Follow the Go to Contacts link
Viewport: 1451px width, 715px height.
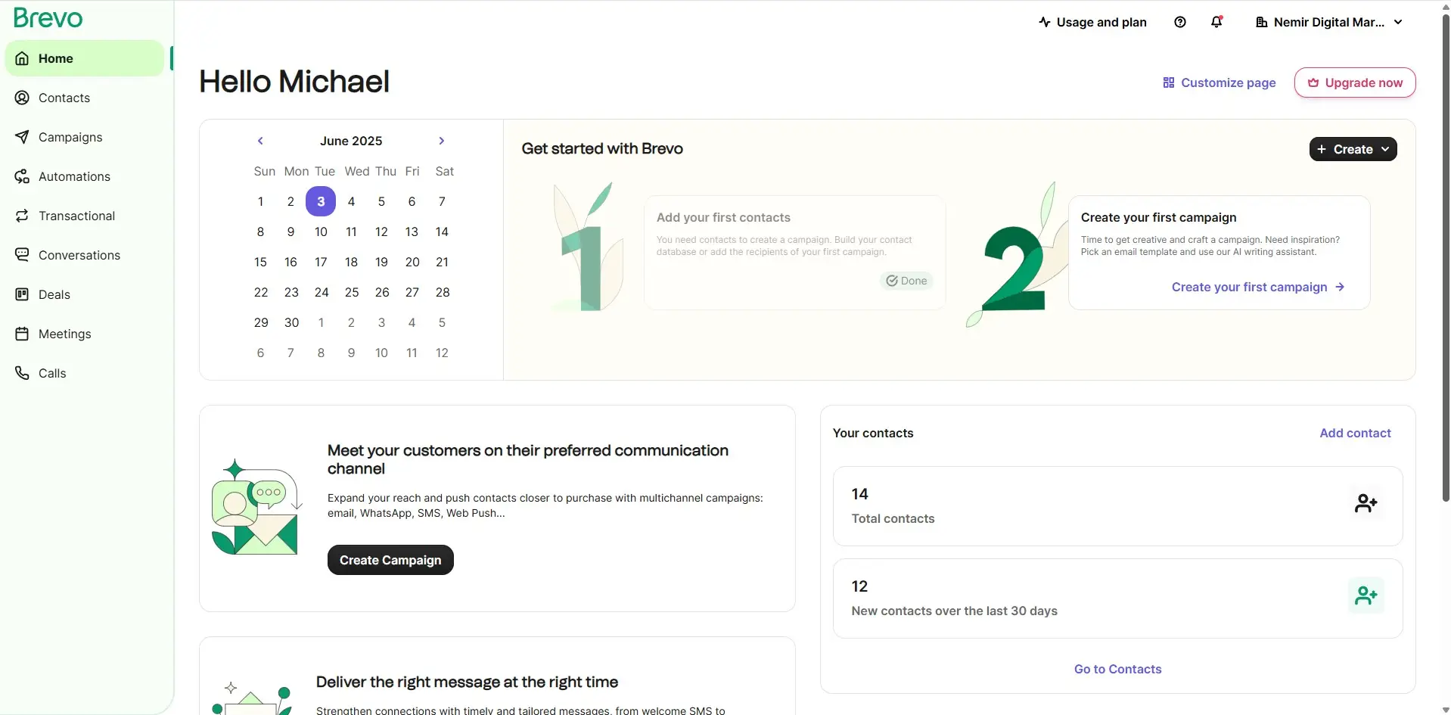coord(1117,669)
